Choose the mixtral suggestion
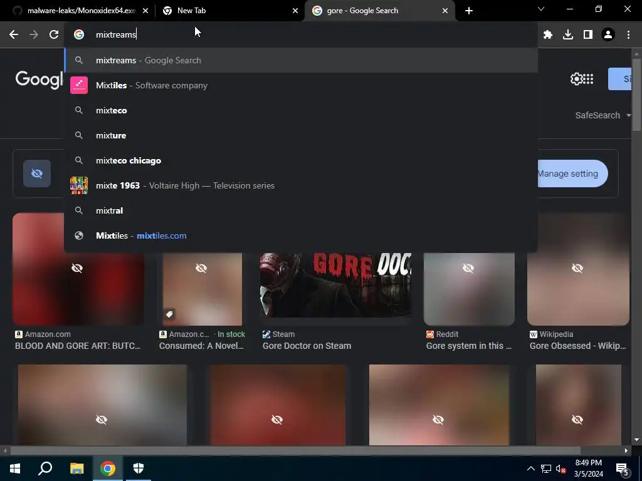 pos(301,210)
